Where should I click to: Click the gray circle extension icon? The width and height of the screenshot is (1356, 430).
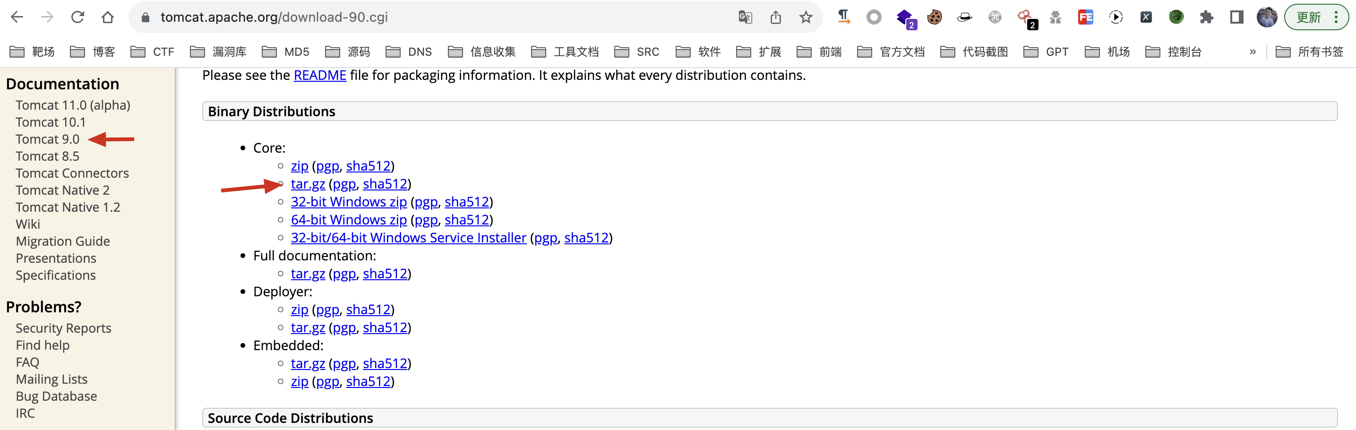click(874, 17)
